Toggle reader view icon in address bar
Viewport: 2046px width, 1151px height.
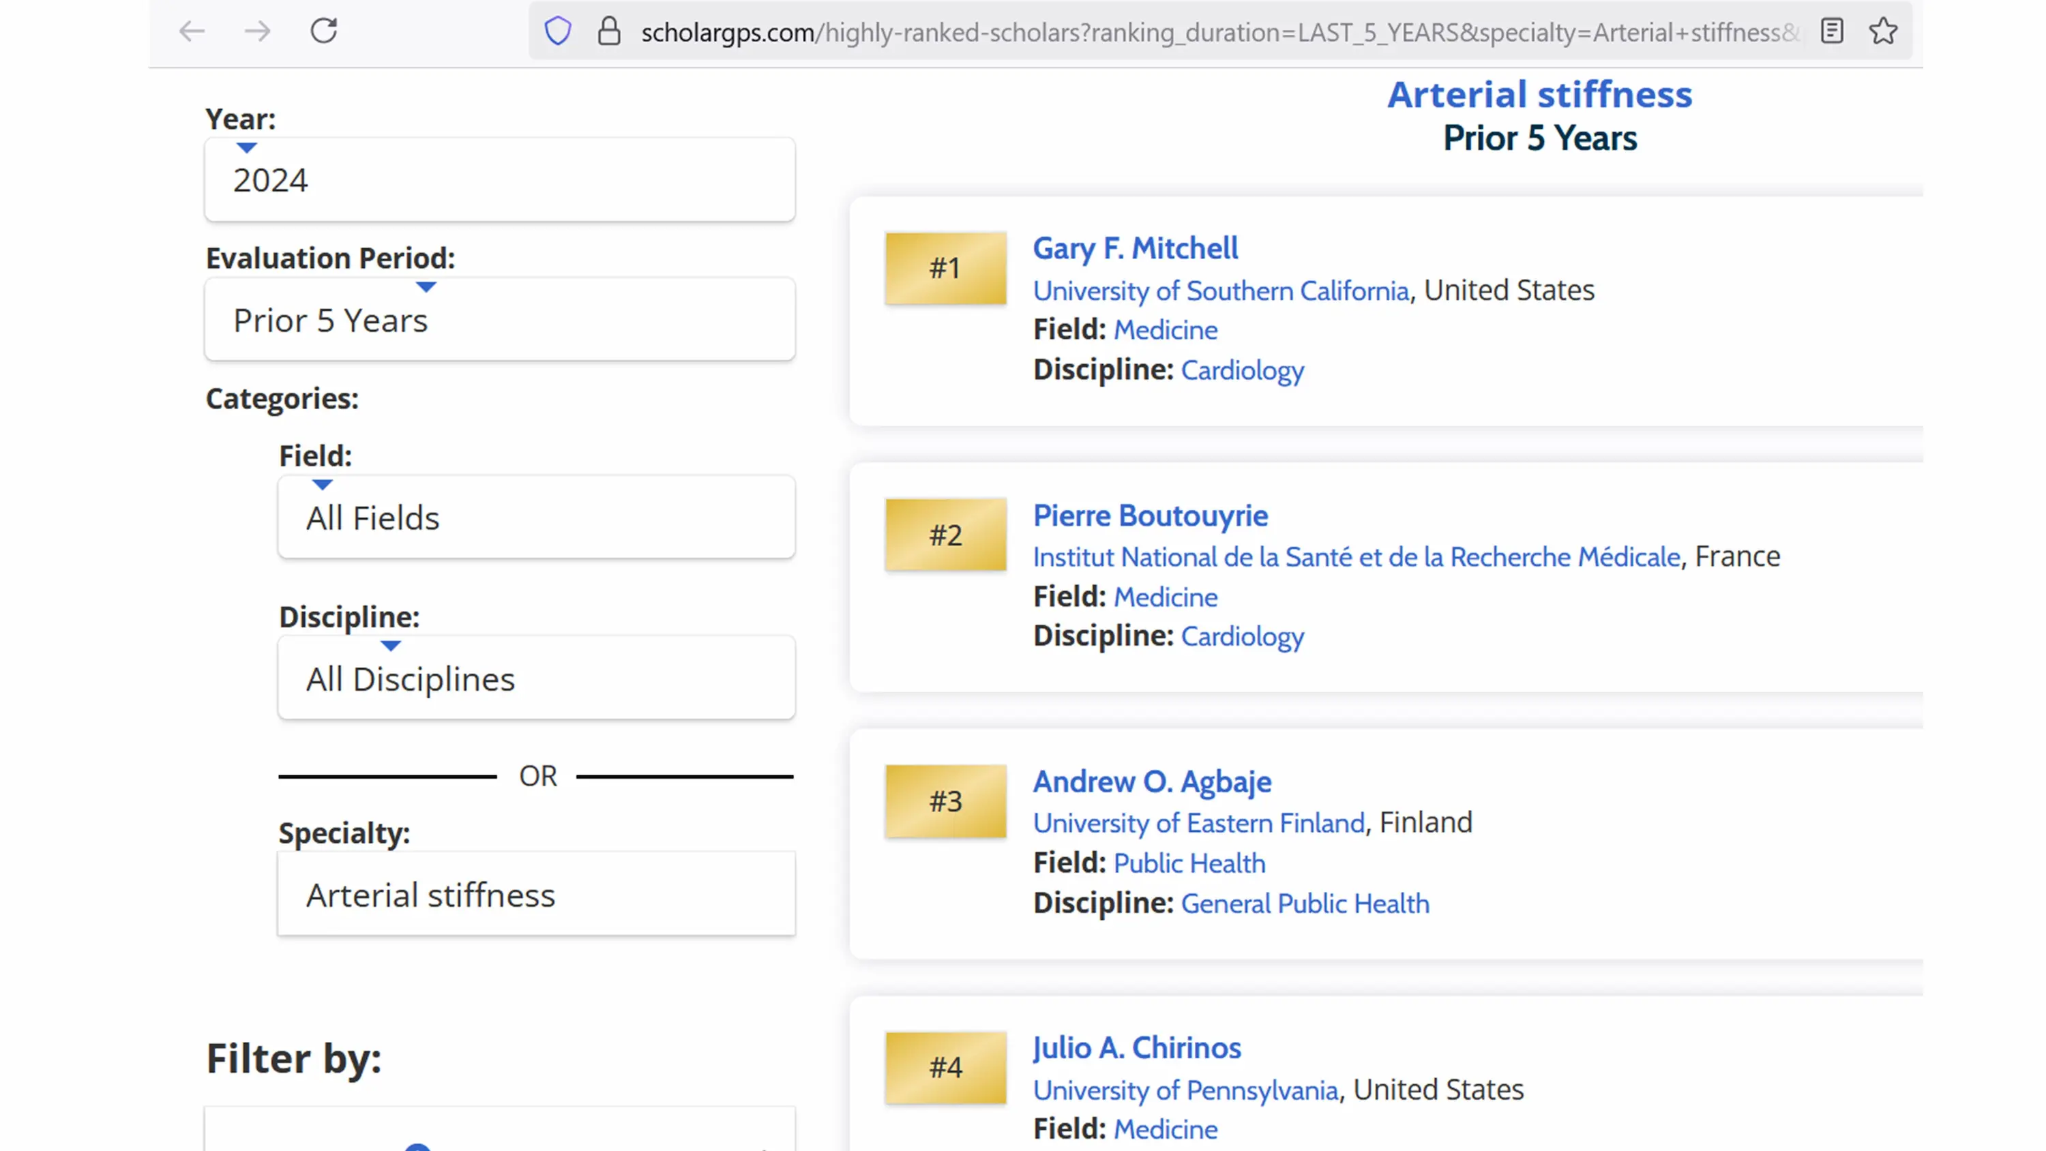(x=1832, y=32)
